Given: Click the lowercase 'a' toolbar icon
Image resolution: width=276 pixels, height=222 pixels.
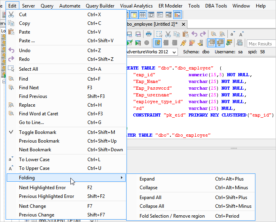Looking at the screenshot, I should (232, 34).
